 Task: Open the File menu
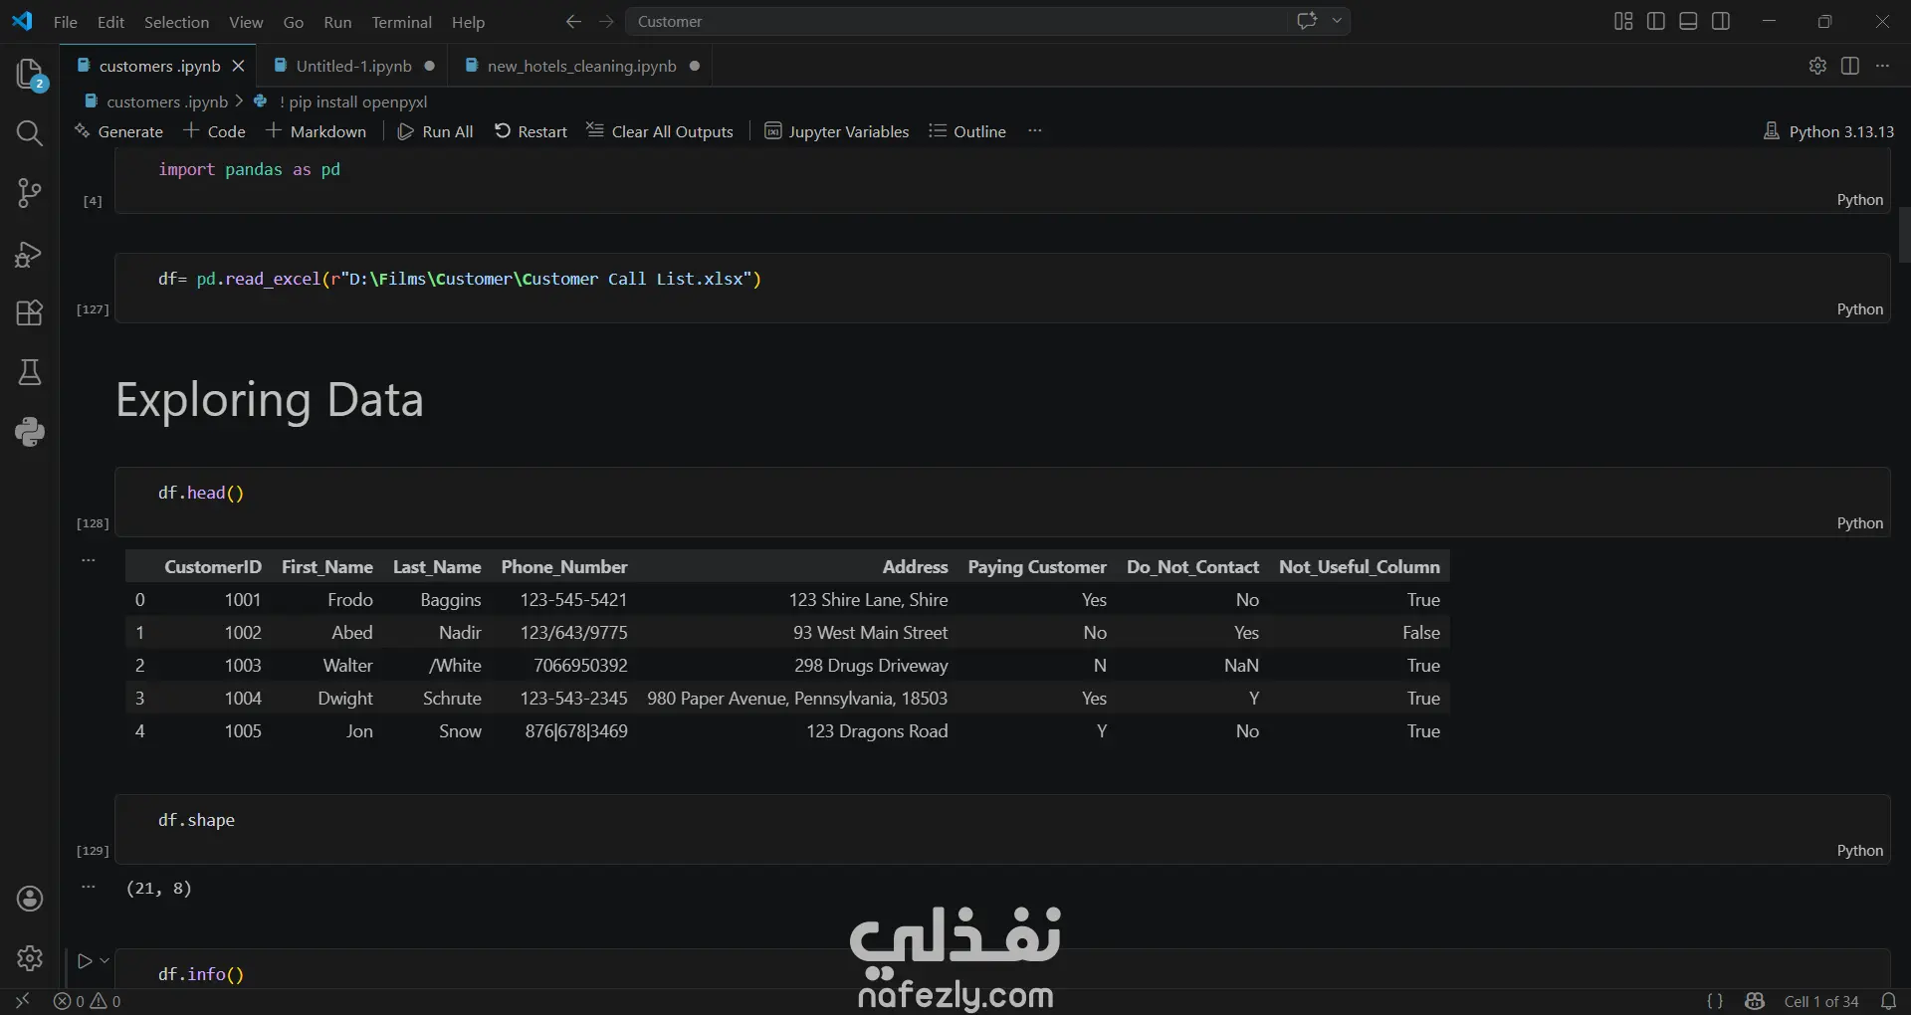66,22
